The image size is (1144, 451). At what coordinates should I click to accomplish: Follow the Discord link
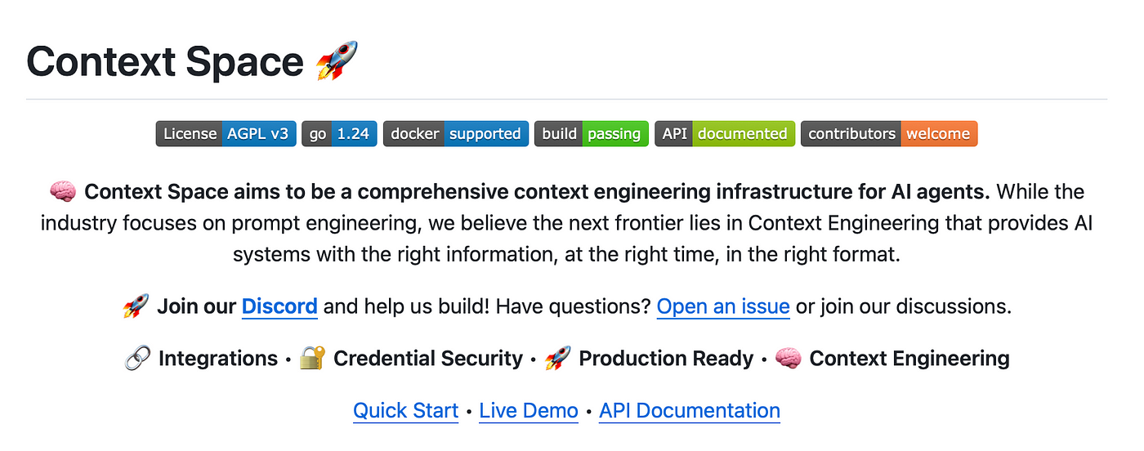(279, 307)
